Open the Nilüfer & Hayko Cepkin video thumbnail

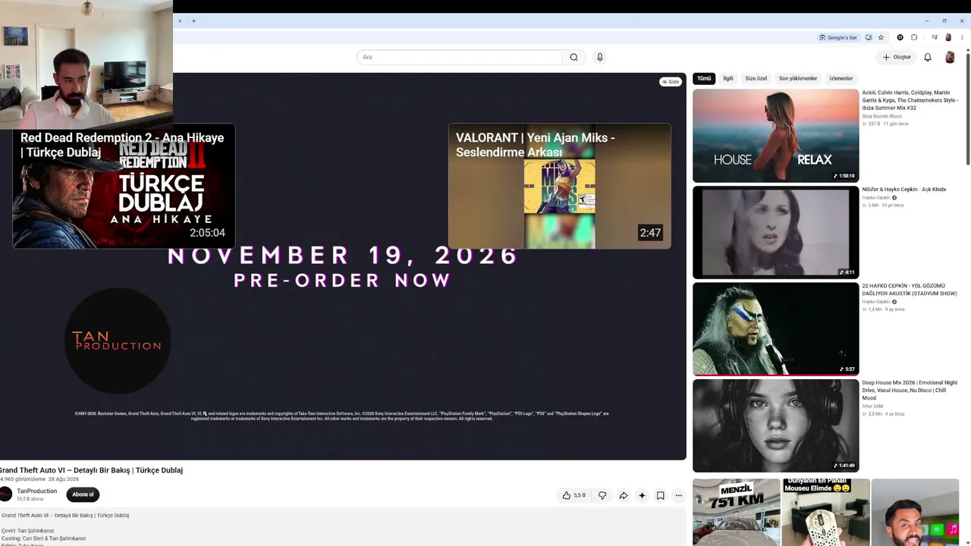(x=775, y=233)
